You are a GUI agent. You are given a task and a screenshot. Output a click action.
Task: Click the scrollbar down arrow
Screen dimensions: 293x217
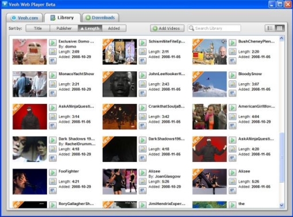point(282,205)
